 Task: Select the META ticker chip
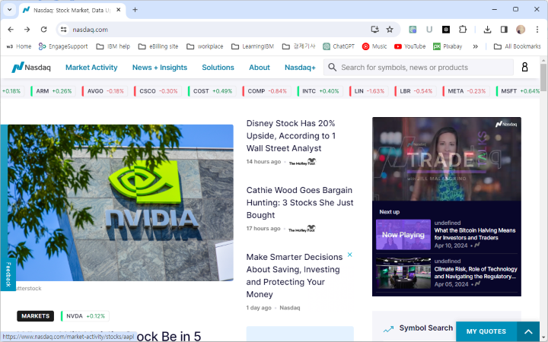pos(466,91)
